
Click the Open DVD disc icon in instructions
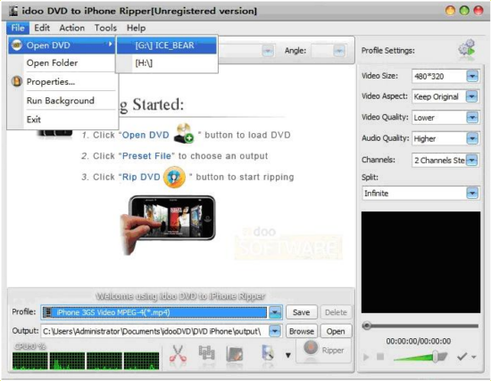[184, 134]
